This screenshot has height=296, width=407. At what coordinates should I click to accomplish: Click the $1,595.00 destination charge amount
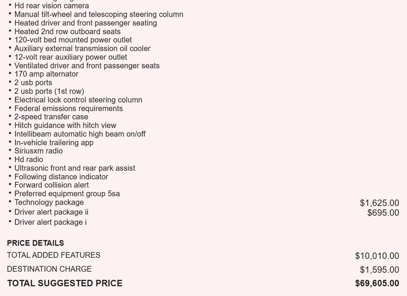pyautogui.click(x=379, y=270)
